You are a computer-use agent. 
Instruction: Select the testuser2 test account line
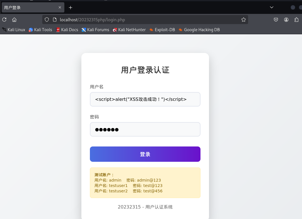[x=128, y=191]
